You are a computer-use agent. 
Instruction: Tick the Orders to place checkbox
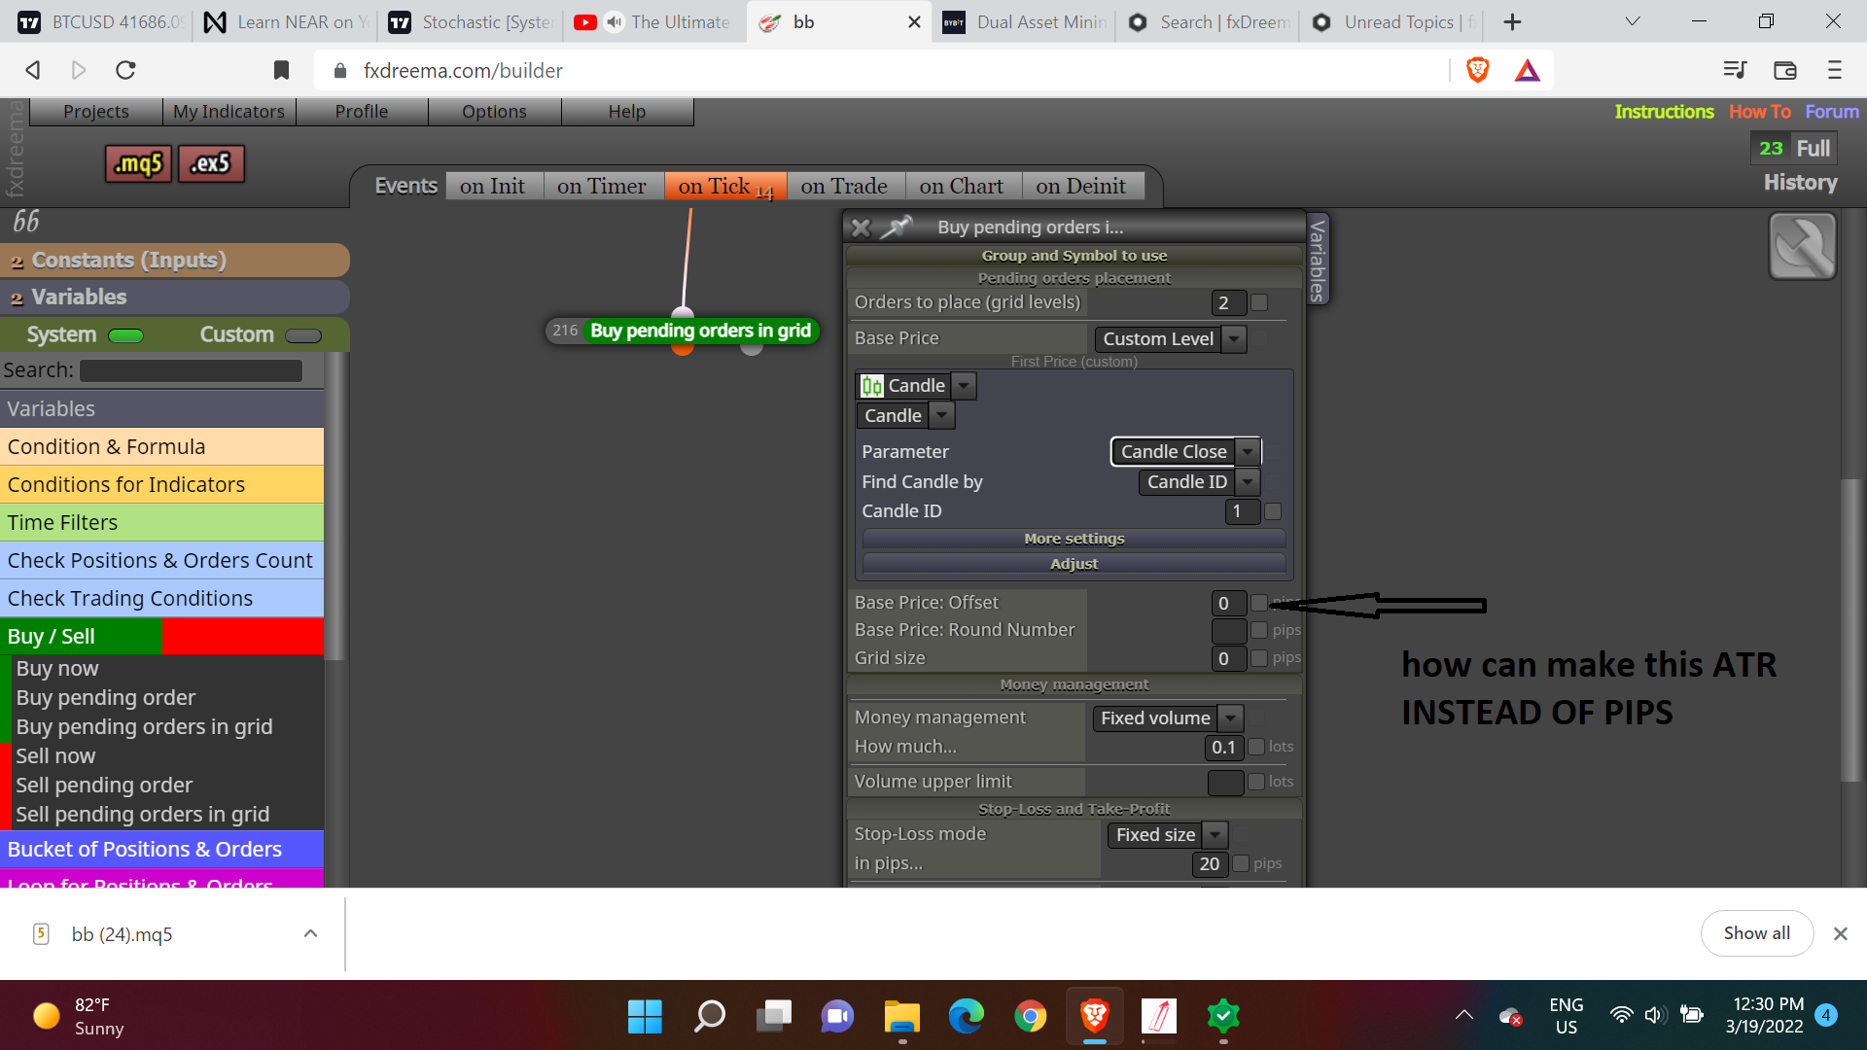(1259, 302)
